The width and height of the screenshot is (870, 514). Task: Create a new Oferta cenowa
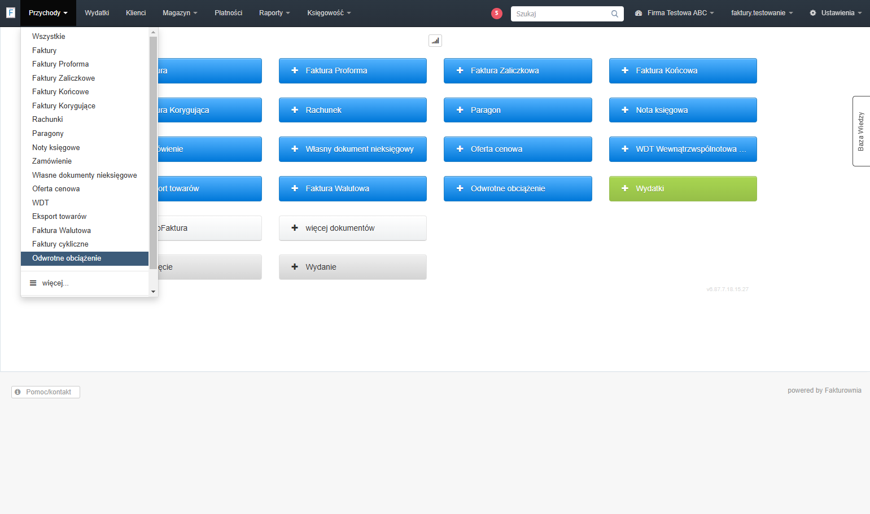pos(518,150)
